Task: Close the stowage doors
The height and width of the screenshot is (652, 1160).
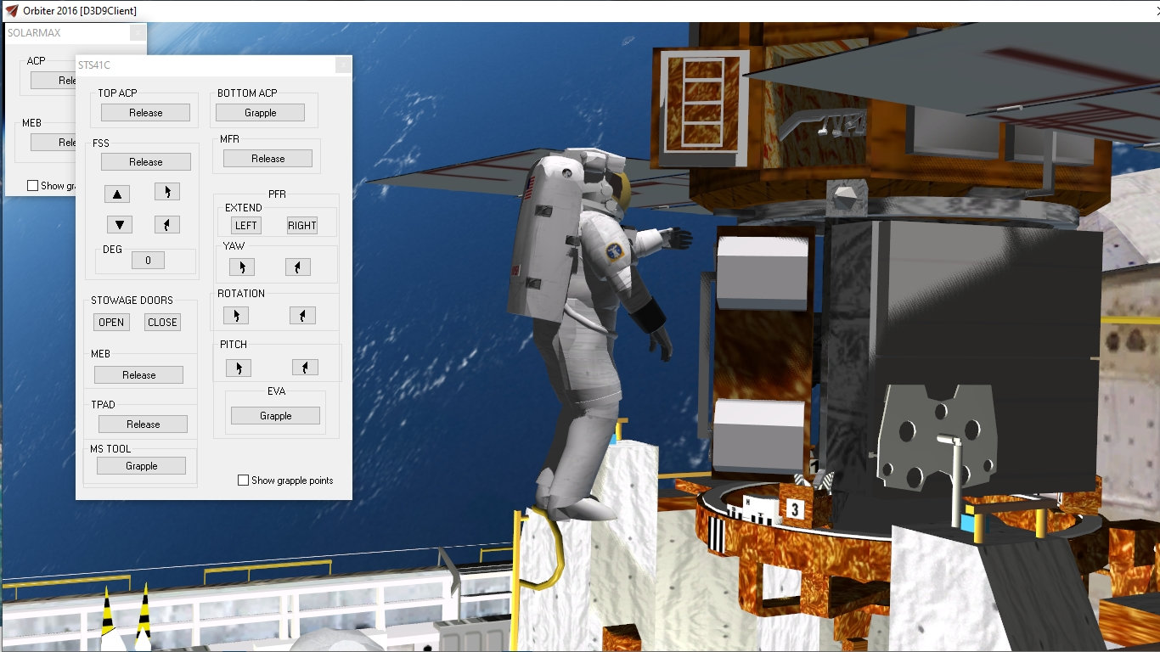Action: tap(162, 323)
